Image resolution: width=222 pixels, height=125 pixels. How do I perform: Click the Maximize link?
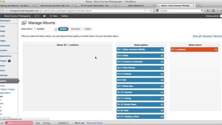207,36
